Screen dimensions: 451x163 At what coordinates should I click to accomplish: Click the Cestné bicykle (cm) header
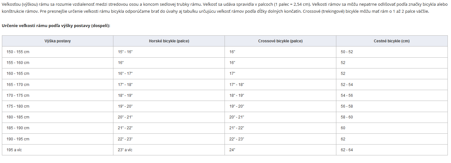coord(392,41)
